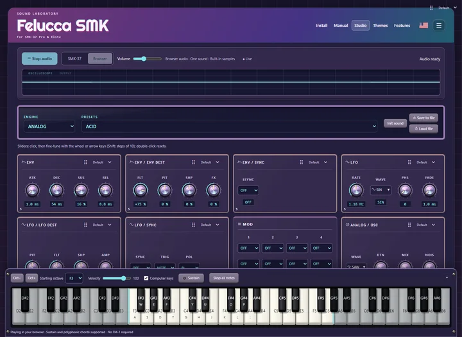Image resolution: width=462 pixels, height=337 pixels.
Task: Click the SUS knob in the ENV panel
Action: click(x=81, y=190)
